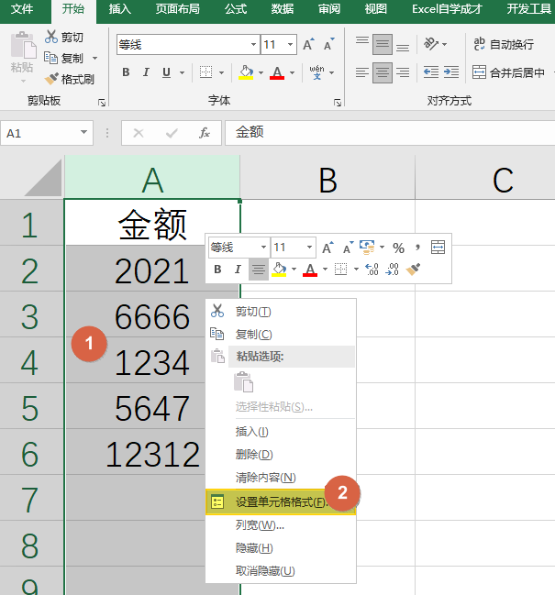Image resolution: width=555 pixels, height=595 pixels.
Task: Choose 剪切(T) in context menu
Action: pos(281,312)
